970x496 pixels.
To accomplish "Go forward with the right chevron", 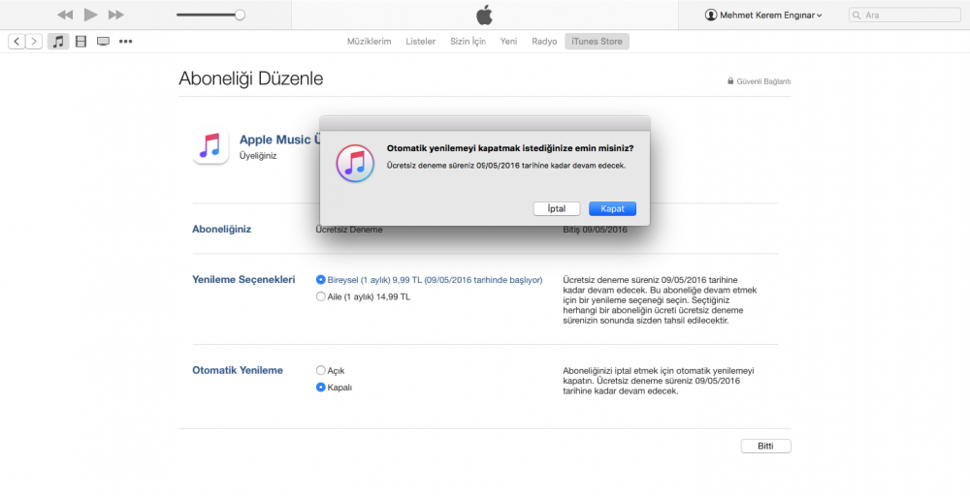I will (33, 42).
